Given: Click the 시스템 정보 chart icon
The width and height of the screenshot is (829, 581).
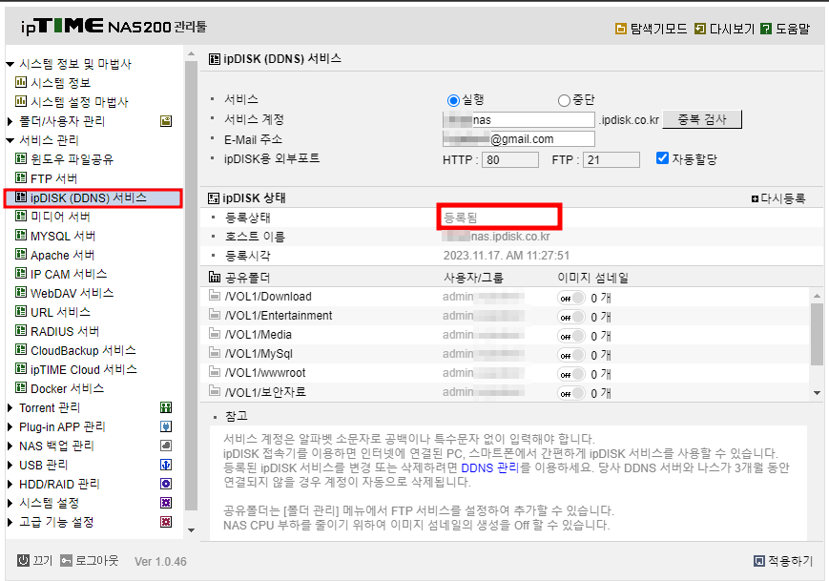Looking at the screenshot, I should [21, 82].
